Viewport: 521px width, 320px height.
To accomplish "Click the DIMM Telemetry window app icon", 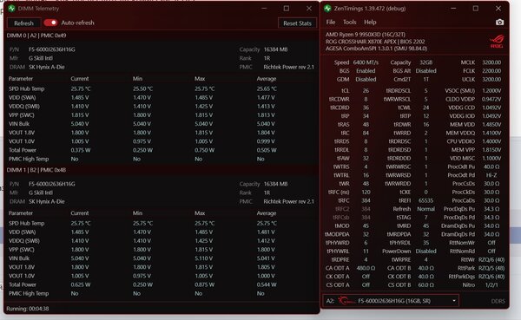I will (x=11, y=9).
